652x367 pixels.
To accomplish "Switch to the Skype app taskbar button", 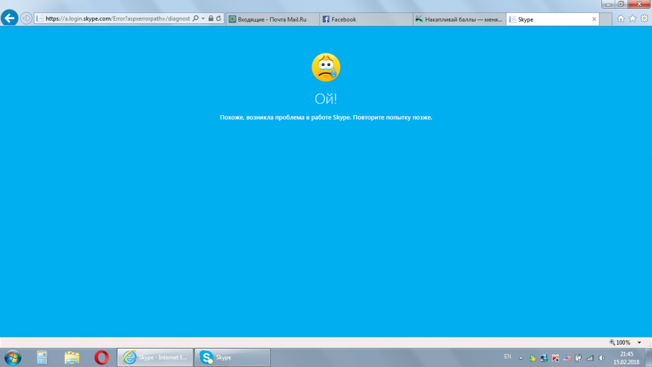I will pos(233,357).
